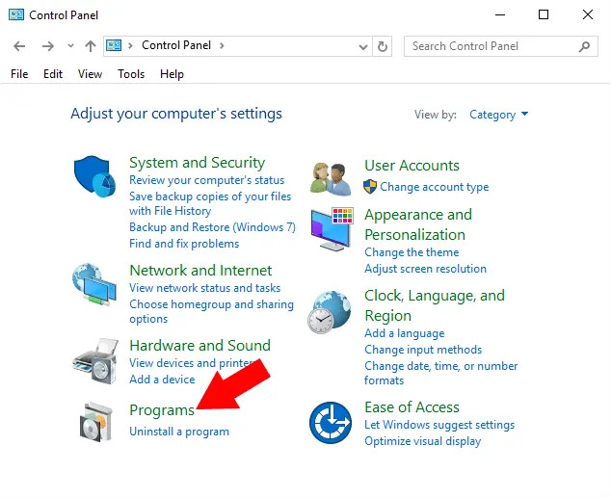Click Change the theme
Image resolution: width=611 pixels, height=498 pixels.
(x=412, y=252)
